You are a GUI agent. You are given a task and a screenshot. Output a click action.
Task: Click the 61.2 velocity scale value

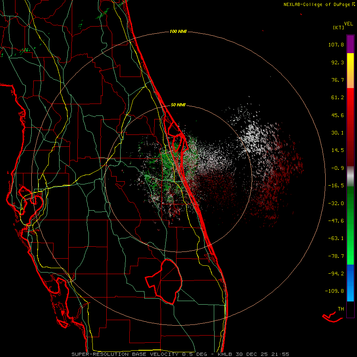coord(338,98)
